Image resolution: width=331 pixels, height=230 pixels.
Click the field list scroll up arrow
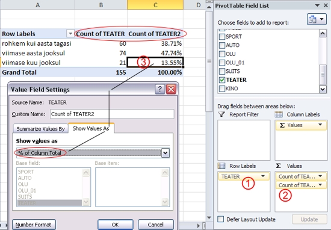coord(323,33)
